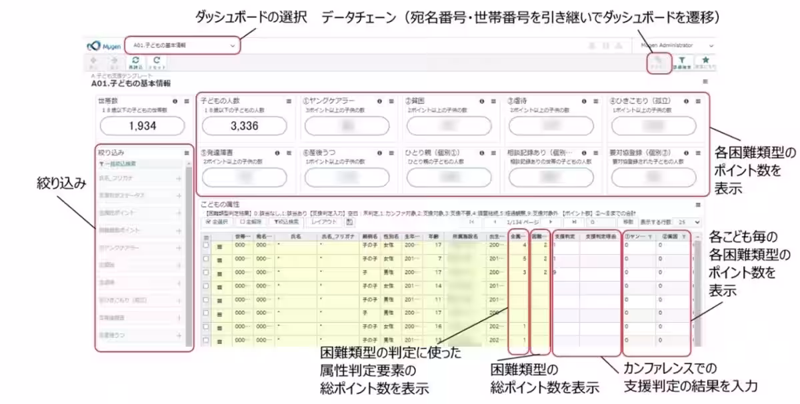
Task: Click the 絞込検索 button
Action: [285, 221]
